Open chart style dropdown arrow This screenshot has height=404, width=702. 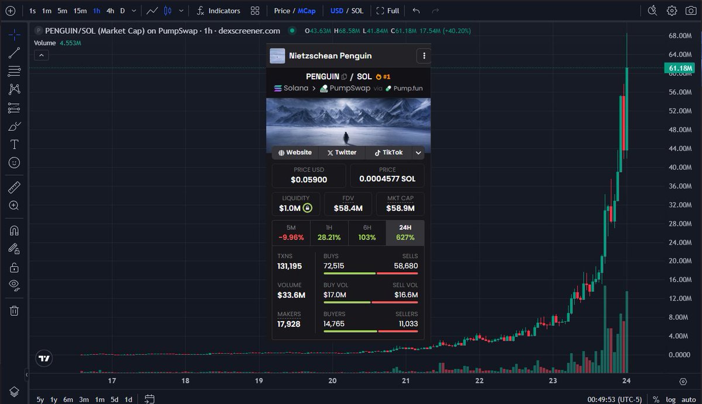(181, 11)
